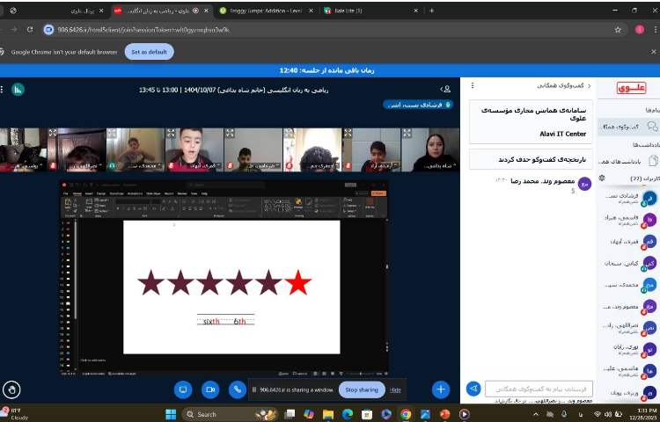
Task: Select the first user فرشادی in users list
Action: click(628, 198)
